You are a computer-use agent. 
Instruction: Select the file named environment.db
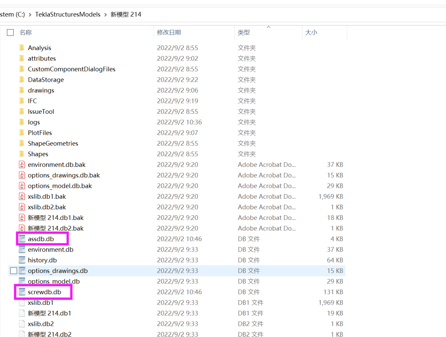pos(51,250)
